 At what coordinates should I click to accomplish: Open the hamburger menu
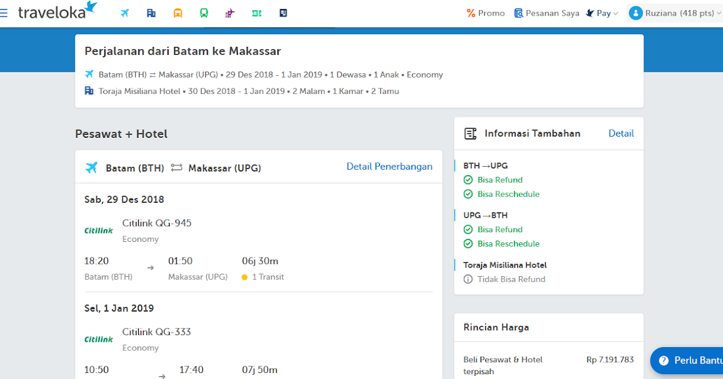(x=4, y=13)
